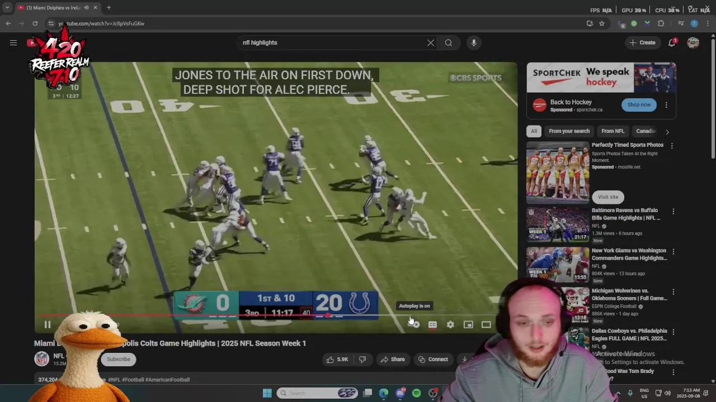The image size is (716, 402).
Task: Click the install app icon in address bar
Action: point(590,23)
